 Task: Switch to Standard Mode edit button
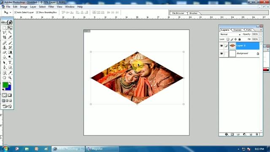click(x=5, y=95)
